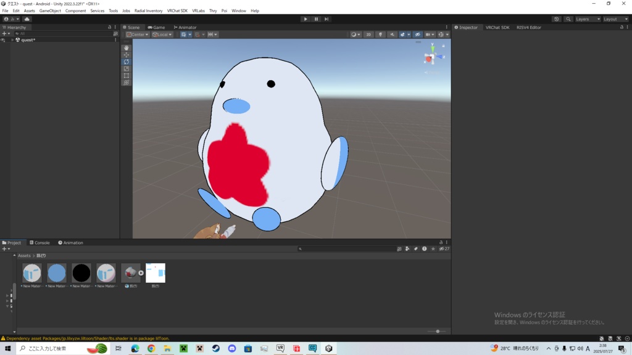Select the Scale tool
The height and width of the screenshot is (355, 632).
point(127,68)
